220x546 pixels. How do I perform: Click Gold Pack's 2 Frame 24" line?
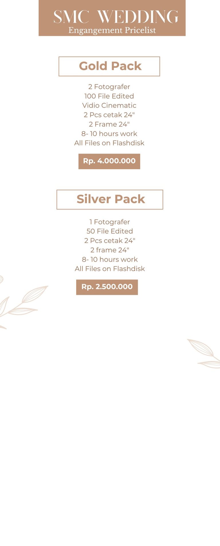[109, 124]
